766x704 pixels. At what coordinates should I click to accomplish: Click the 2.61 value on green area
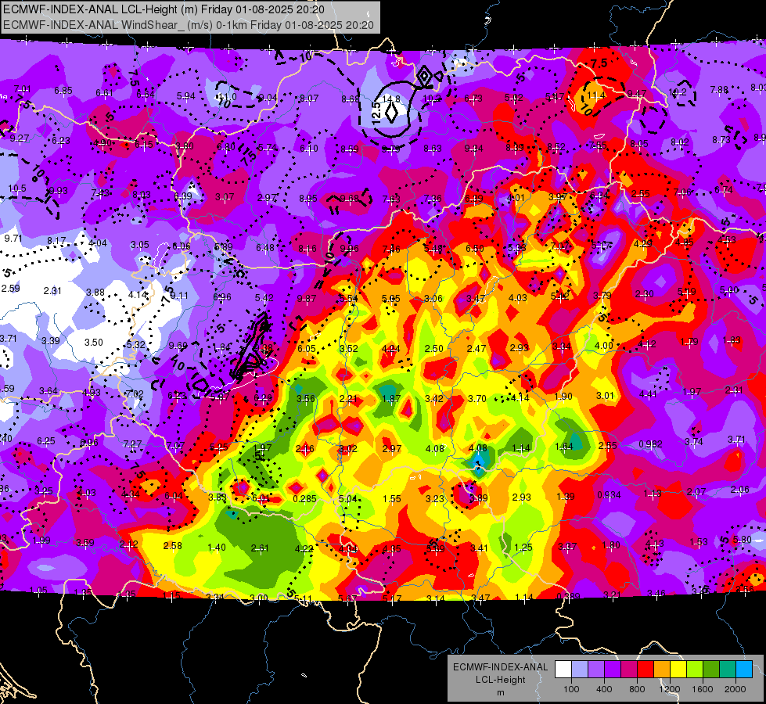coord(260,548)
